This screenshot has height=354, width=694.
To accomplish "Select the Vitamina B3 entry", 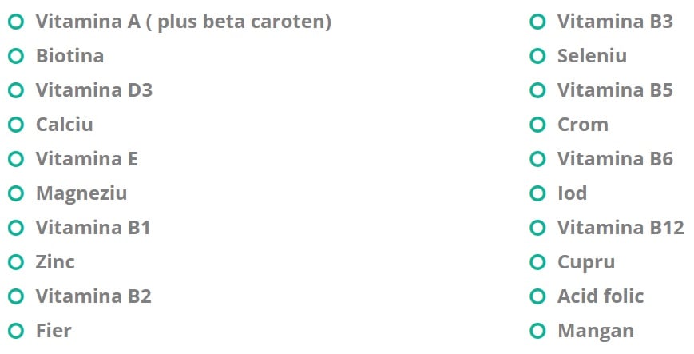I will [x=615, y=22].
